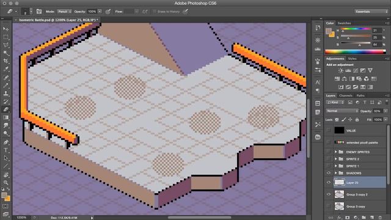
Task: Switch to the Channels tab
Action: click(346, 95)
